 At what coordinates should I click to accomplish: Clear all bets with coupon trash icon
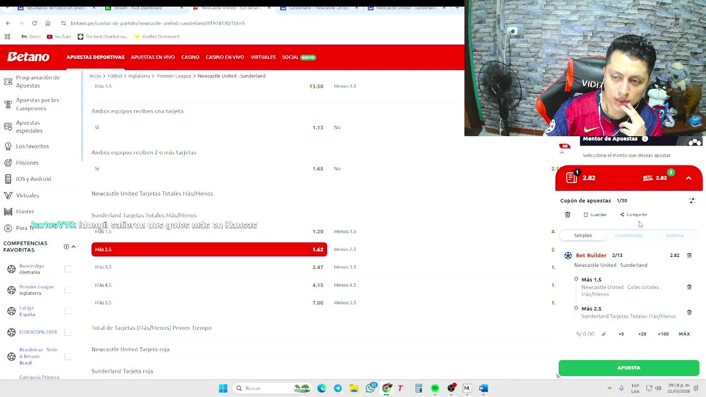click(568, 214)
